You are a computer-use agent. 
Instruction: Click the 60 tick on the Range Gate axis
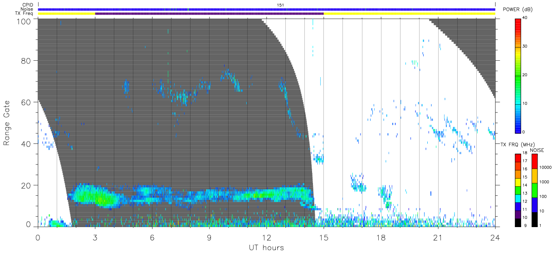pos(27,102)
